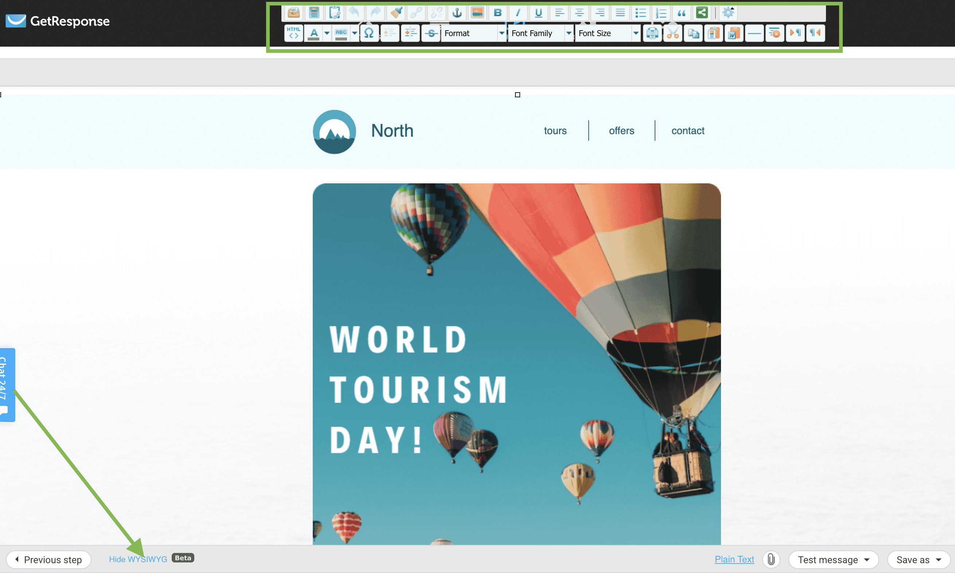The width and height of the screenshot is (955, 573).
Task: Open the editor settings gear
Action: pos(729,12)
